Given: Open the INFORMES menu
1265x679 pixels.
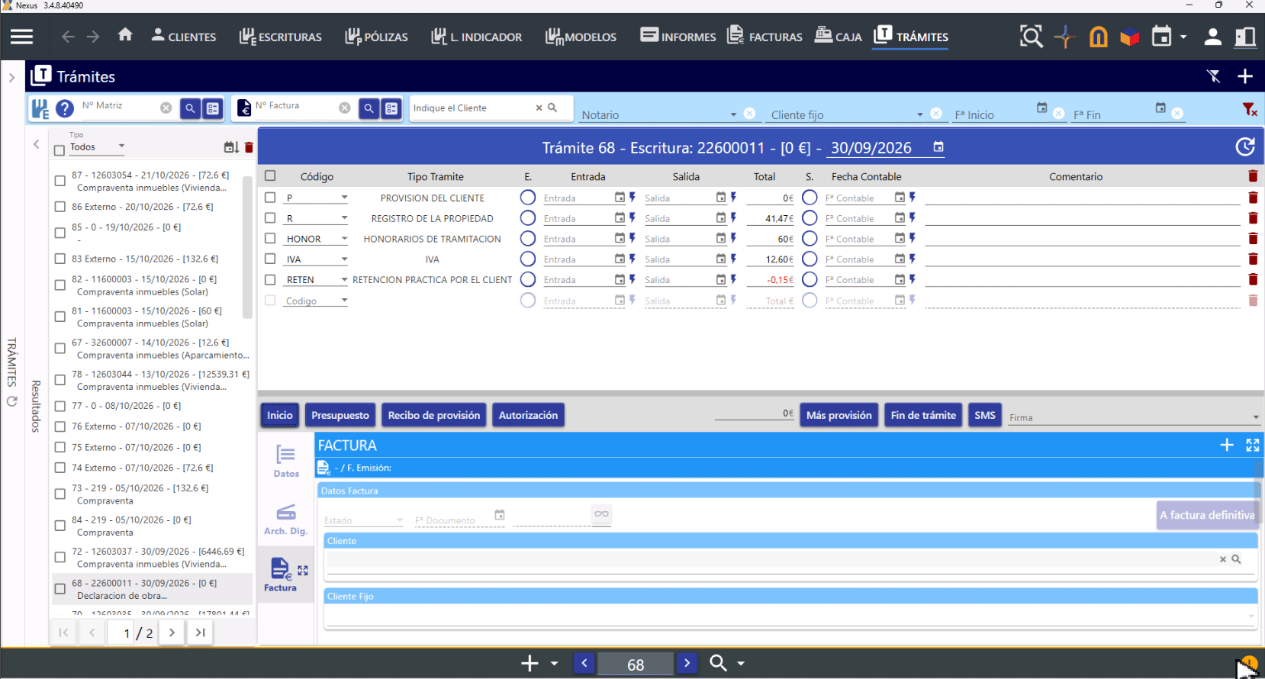Looking at the screenshot, I should click(678, 37).
